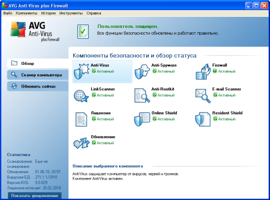This screenshot has width=270, height=200.
Task: Click the LinkScanner Активный status checkmark
Action: 94,95
